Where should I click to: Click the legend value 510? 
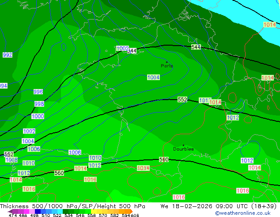[46, 215]
